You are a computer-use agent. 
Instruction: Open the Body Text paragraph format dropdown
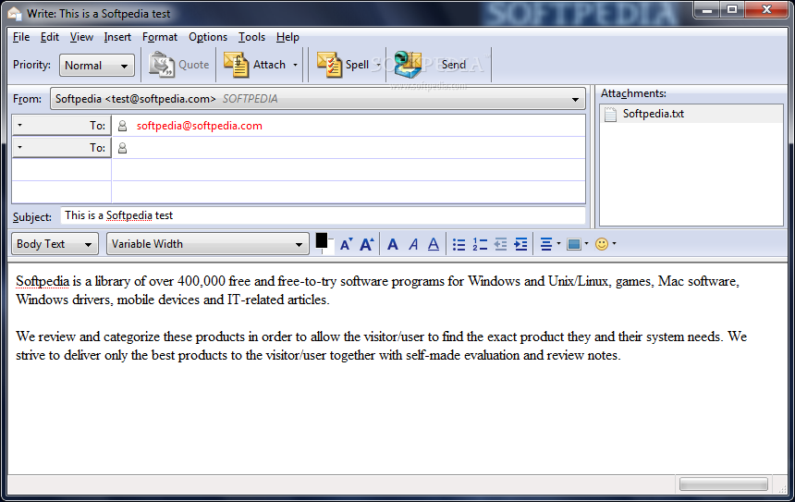(x=55, y=244)
